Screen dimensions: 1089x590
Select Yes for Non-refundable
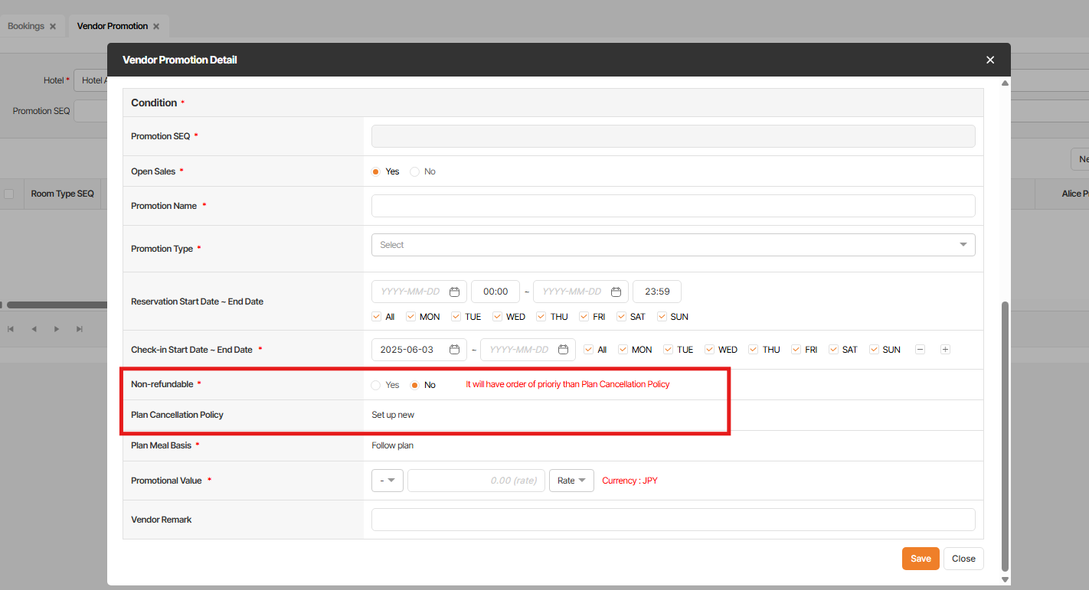coord(375,385)
